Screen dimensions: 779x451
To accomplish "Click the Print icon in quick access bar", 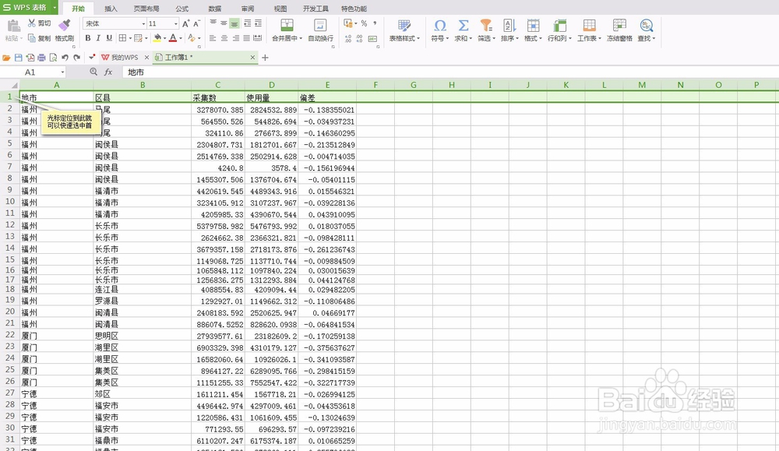I will pos(42,58).
